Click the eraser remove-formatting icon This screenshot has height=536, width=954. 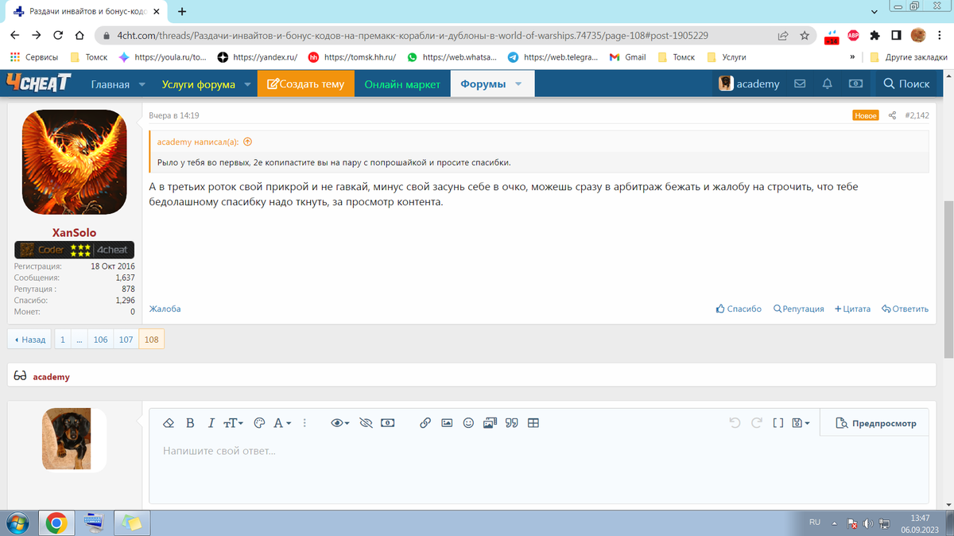[x=168, y=423]
